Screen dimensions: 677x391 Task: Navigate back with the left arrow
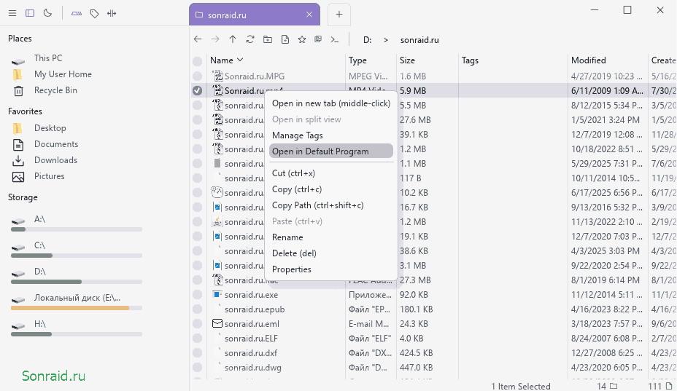coord(198,39)
